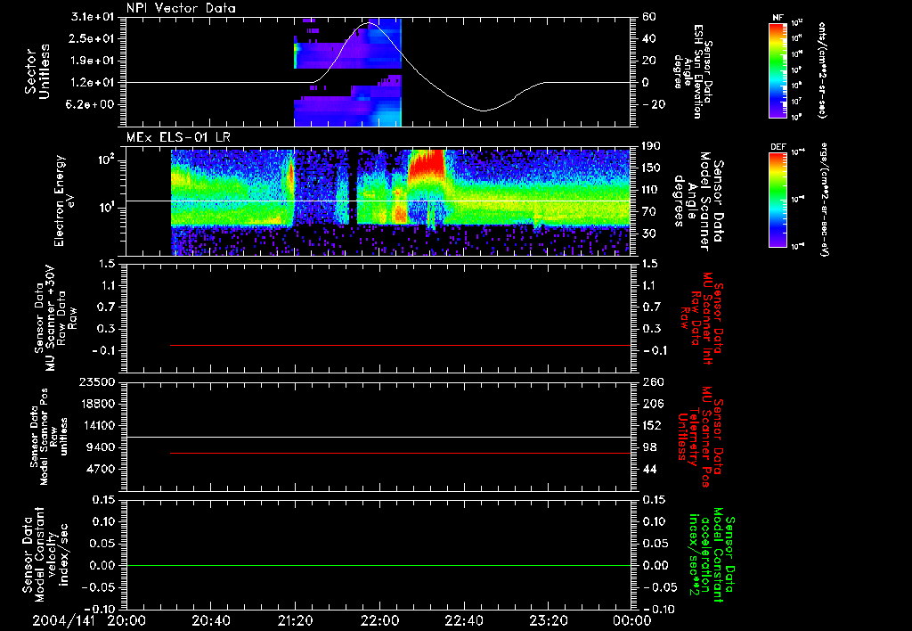912x631 pixels.
Task: Click the 20:40 time tick label
Action: point(211,620)
